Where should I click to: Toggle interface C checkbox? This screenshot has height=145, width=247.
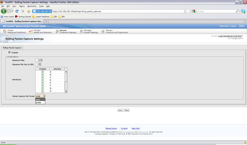(x=43, y=77)
